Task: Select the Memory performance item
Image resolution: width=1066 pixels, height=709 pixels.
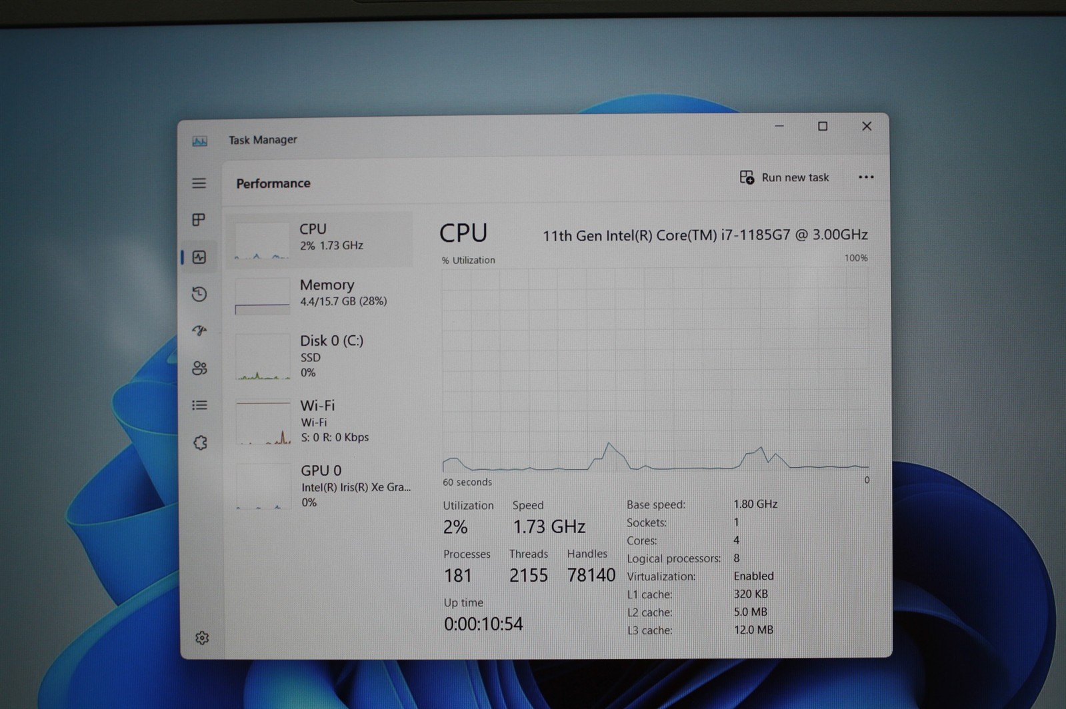Action: click(x=320, y=295)
